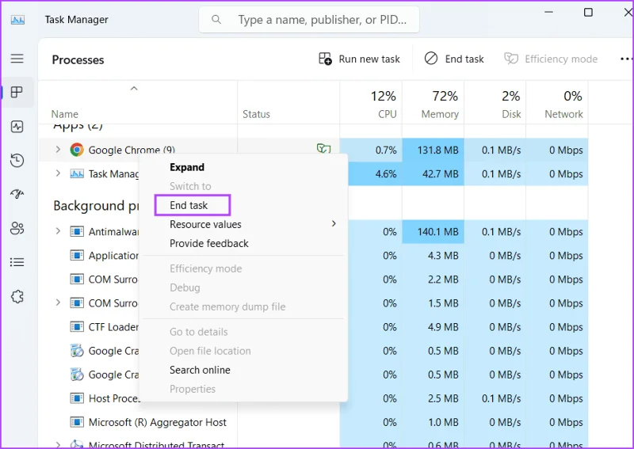Image resolution: width=634 pixels, height=449 pixels.
Task: Click End task in the toolbar
Action: pyautogui.click(x=454, y=59)
